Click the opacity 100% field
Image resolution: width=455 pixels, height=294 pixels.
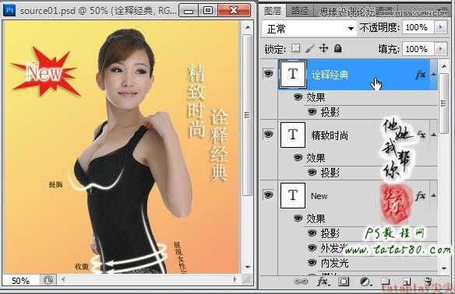point(418,27)
